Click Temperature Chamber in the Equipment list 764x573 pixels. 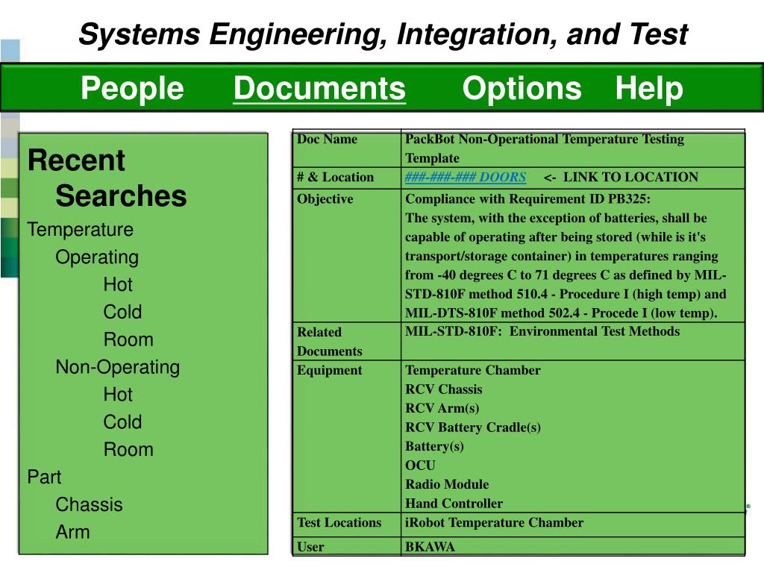472,370
